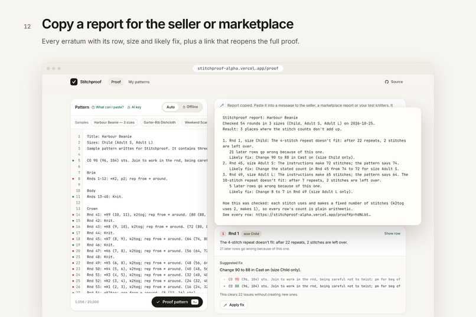The height and width of the screenshot is (317, 476).
Task: Click the 'Report copied' notification wand icon
Action: tap(222, 105)
